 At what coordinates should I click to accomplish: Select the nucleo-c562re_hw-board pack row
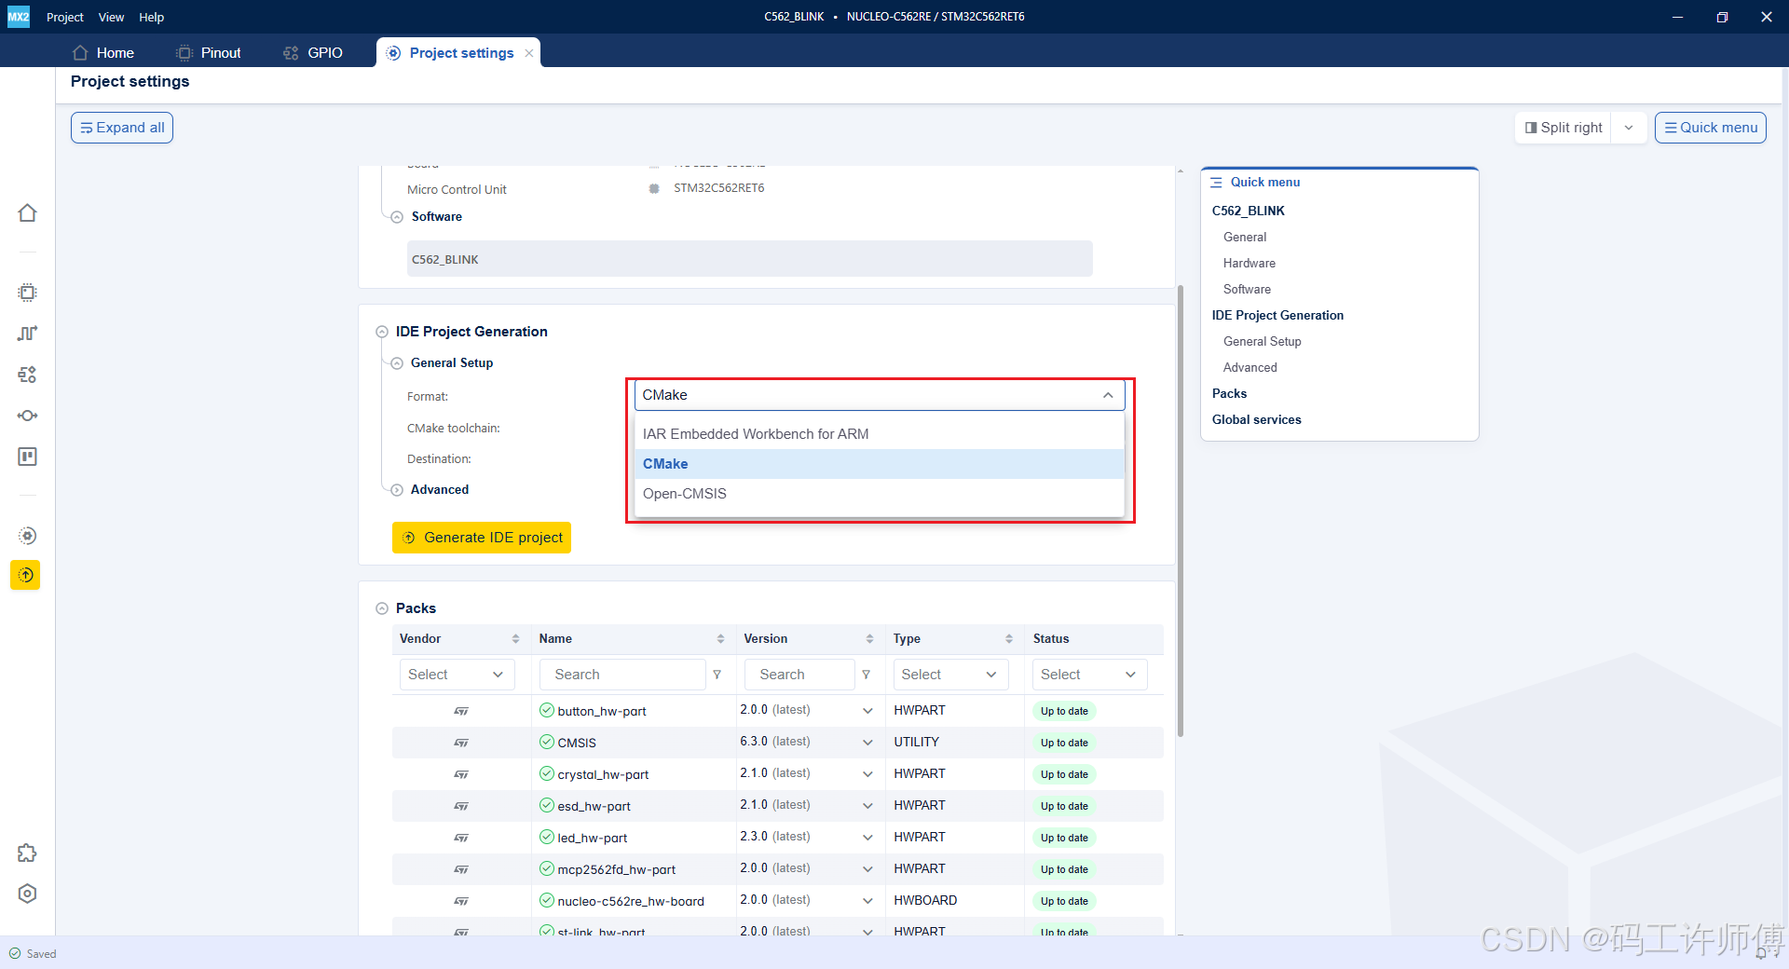[x=777, y=901]
